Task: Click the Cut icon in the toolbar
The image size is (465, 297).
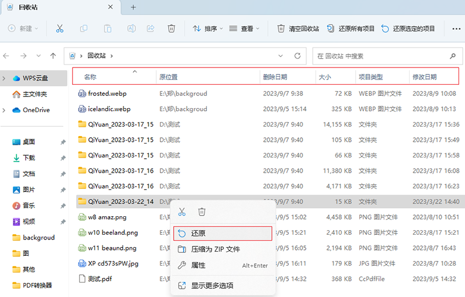Action: pos(60,28)
